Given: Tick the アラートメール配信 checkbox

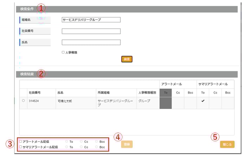Looking at the screenshot, I should click(x=21, y=141).
